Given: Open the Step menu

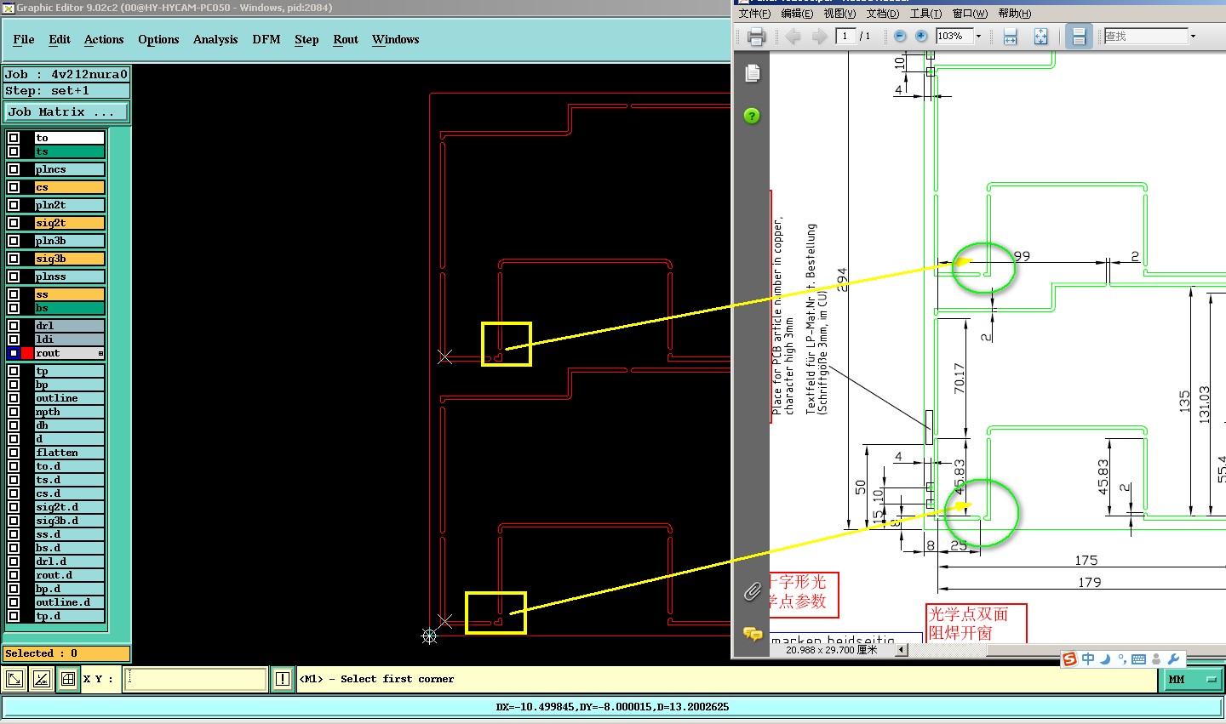Looking at the screenshot, I should pos(306,39).
